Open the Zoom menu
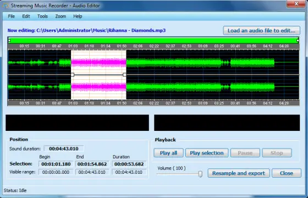The width and height of the screenshot is (308, 198). tap(61, 16)
